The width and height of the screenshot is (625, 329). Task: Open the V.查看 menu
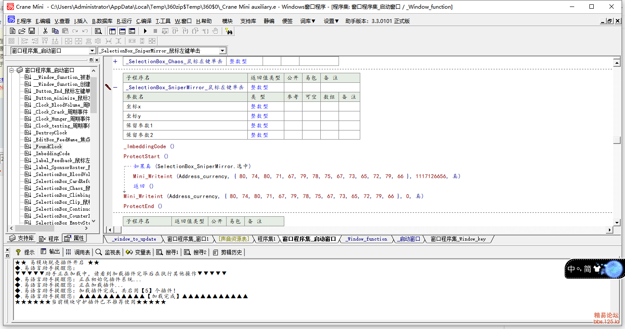62,21
